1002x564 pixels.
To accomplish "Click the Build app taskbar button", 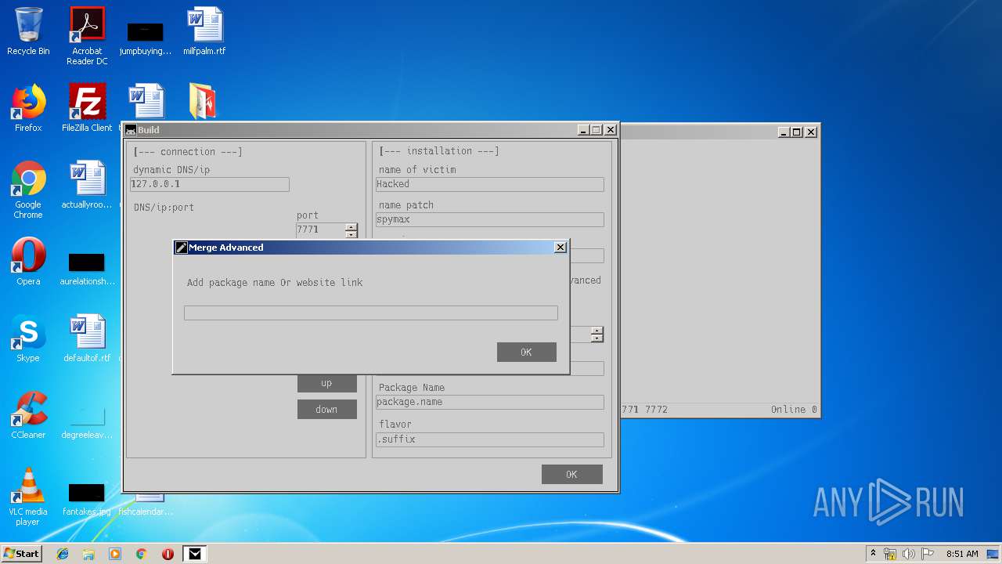I will click(195, 554).
